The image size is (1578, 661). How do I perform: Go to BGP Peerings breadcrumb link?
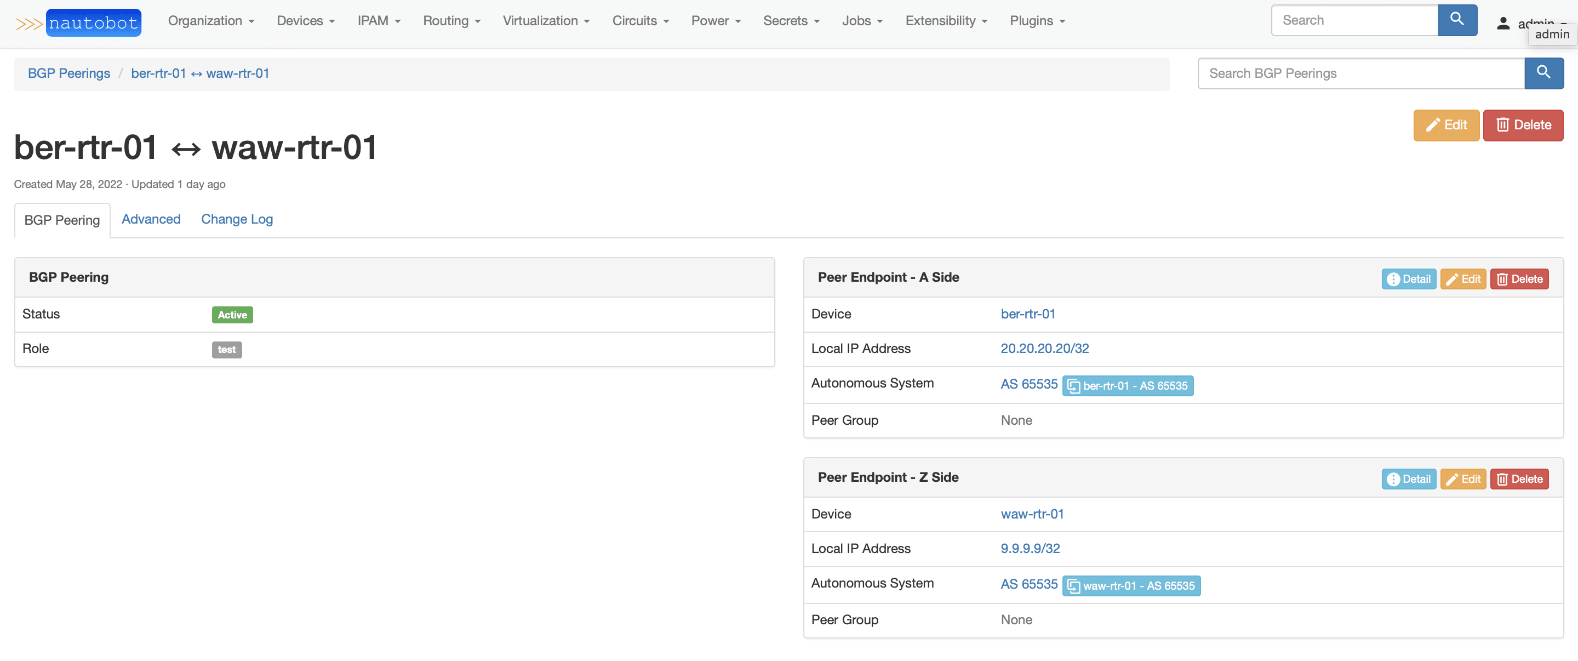pyautogui.click(x=68, y=73)
